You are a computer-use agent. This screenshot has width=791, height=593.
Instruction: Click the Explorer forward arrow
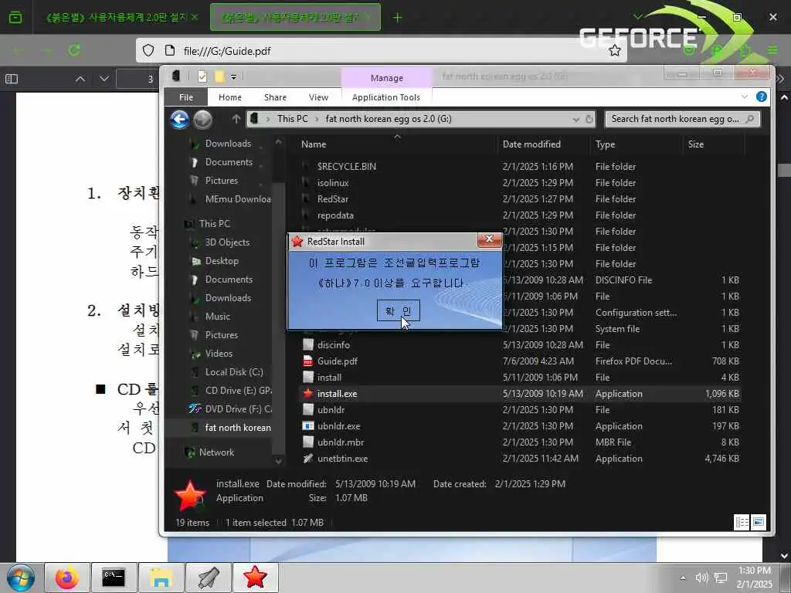(203, 120)
